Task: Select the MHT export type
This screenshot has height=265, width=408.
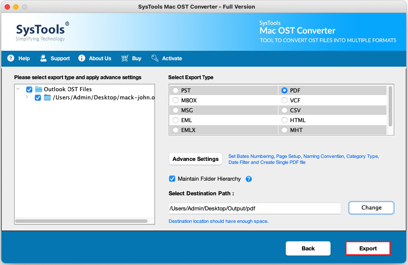Action: point(284,130)
